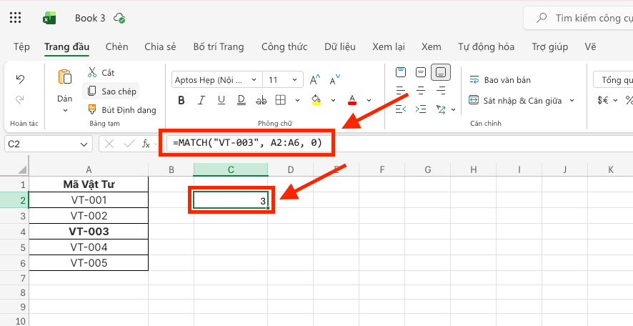The width and height of the screenshot is (633, 326).
Task: Open the app launcher grid icon
Action: coord(16,18)
